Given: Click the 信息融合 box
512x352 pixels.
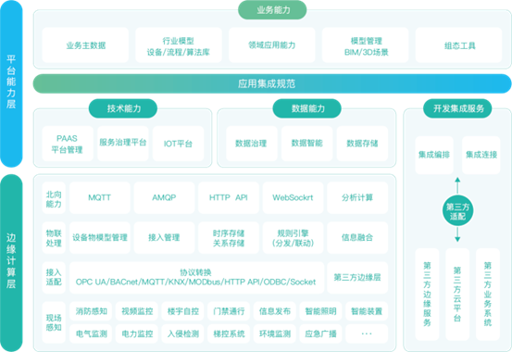Looking at the screenshot, I should click(x=357, y=238).
